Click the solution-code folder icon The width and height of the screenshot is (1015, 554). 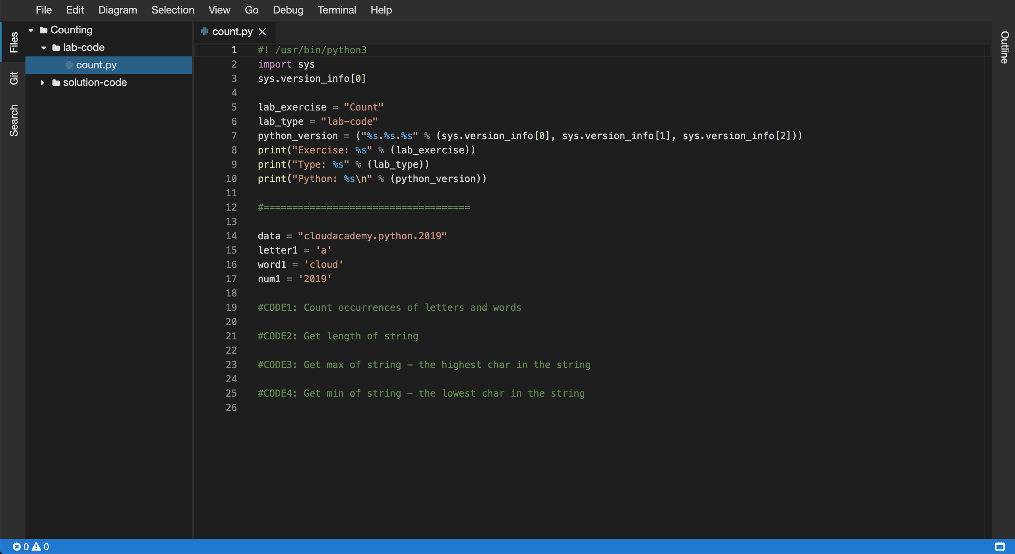(x=56, y=83)
